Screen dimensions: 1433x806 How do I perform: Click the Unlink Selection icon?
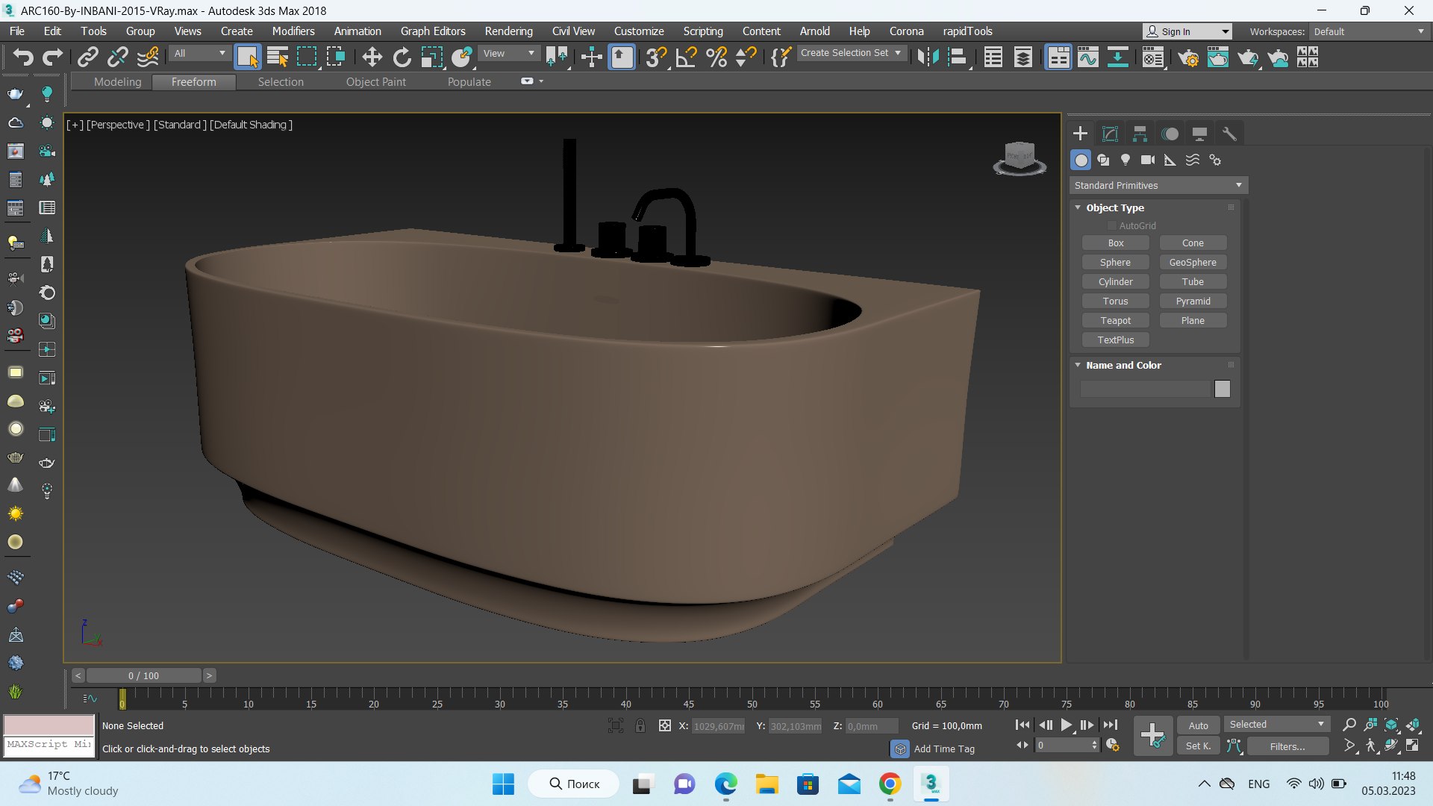[x=118, y=57]
